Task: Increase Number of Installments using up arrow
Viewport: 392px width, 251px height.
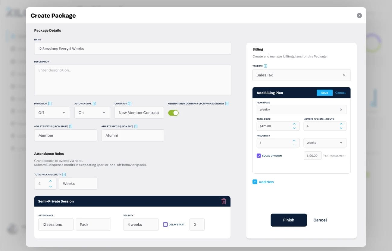Action: pyautogui.click(x=341, y=124)
